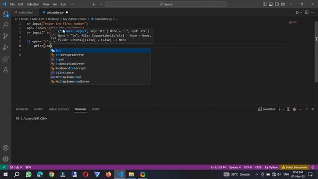Switch to OUTPUT panel tab
318x179 pixels.
(x=39, y=109)
